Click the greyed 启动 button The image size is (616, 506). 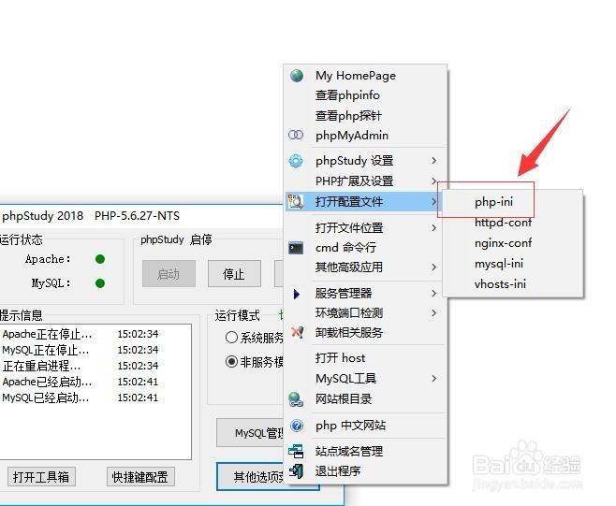pyautogui.click(x=169, y=274)
